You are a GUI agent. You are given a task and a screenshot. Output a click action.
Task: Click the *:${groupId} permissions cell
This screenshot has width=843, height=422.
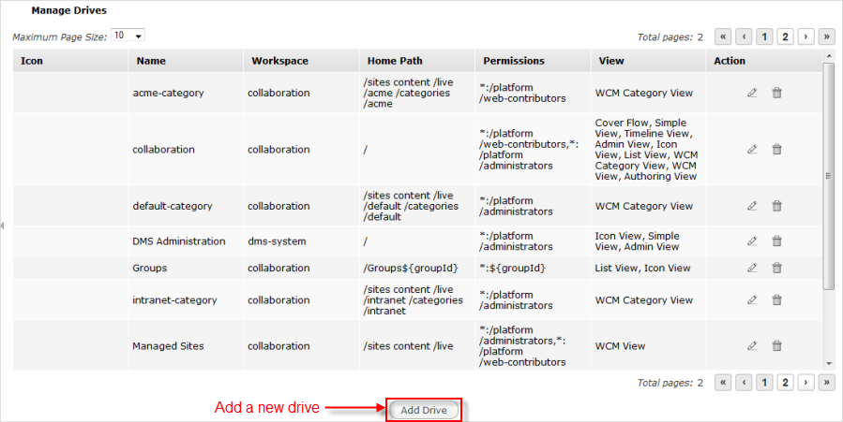point(533,268)
